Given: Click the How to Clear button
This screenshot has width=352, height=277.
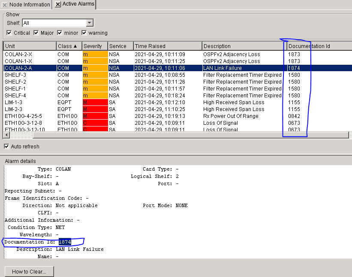Looking at the screenshot, I should (x=29, y=271).
